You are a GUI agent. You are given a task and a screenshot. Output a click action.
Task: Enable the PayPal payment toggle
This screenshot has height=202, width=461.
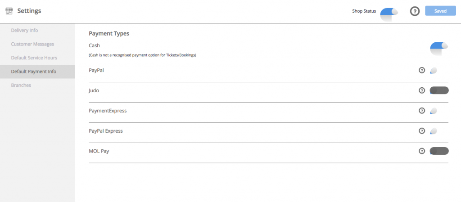[434, 71]
